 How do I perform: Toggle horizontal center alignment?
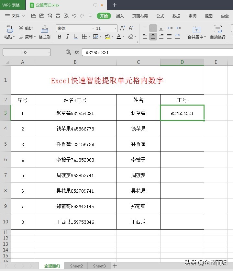coord(153,37)
